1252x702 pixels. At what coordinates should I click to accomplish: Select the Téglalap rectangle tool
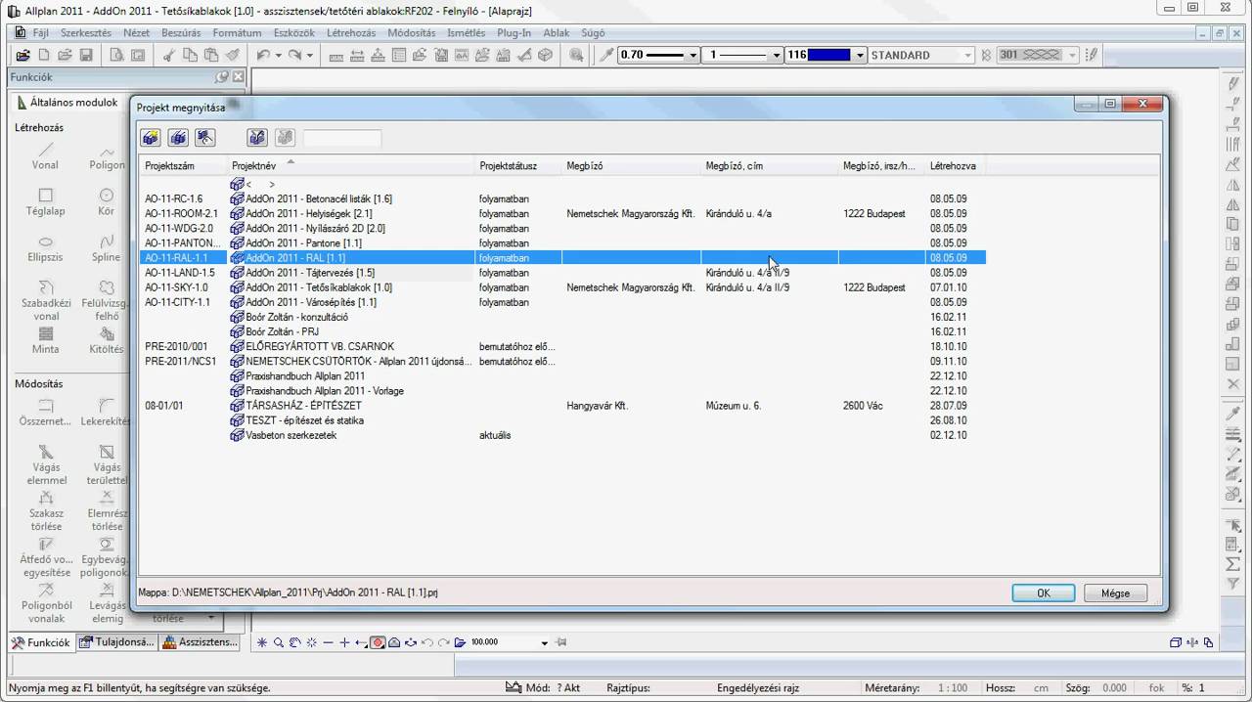click(45, 202)
